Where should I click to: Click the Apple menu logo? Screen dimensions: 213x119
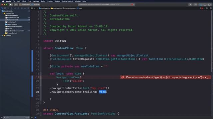3,1
